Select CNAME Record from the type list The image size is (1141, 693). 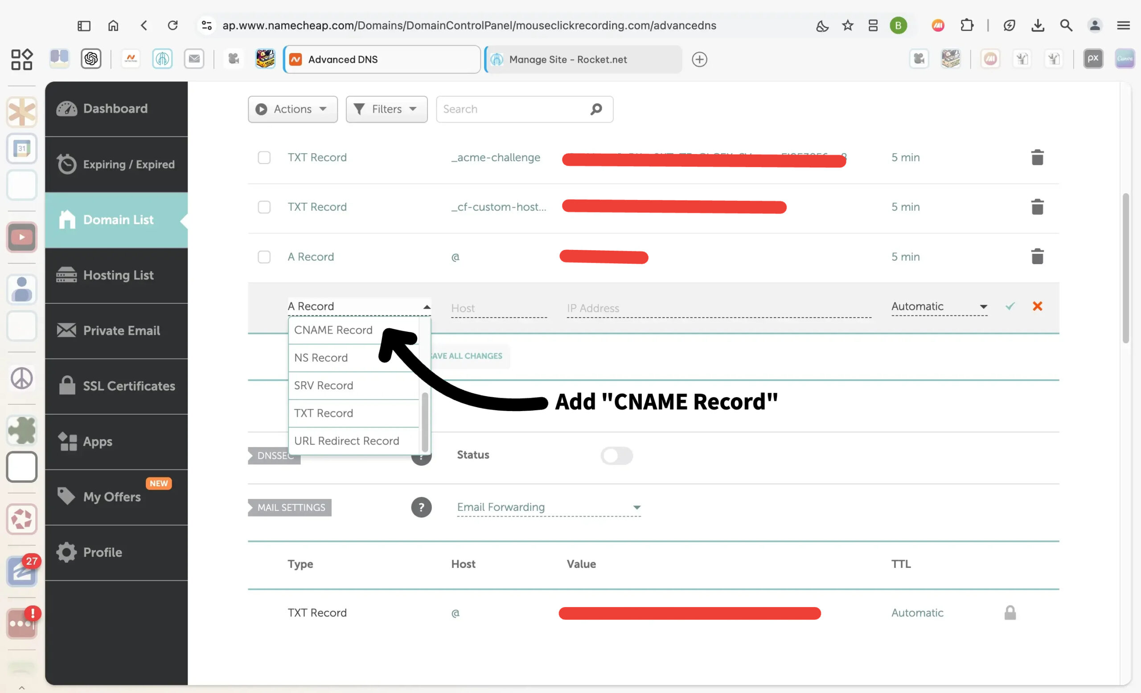pyautogui.click(x=333, y=330)
